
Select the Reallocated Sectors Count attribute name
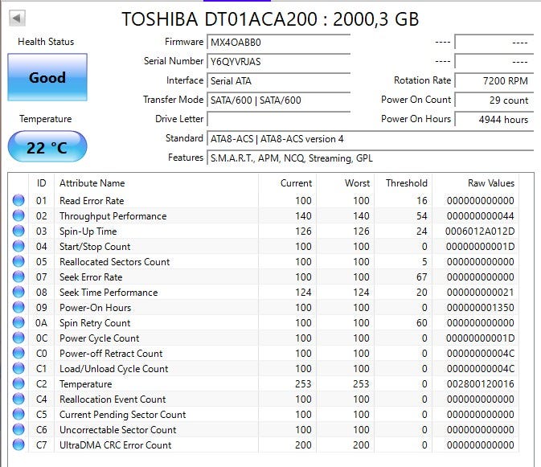pyautogui.click(x=114, y=261)
